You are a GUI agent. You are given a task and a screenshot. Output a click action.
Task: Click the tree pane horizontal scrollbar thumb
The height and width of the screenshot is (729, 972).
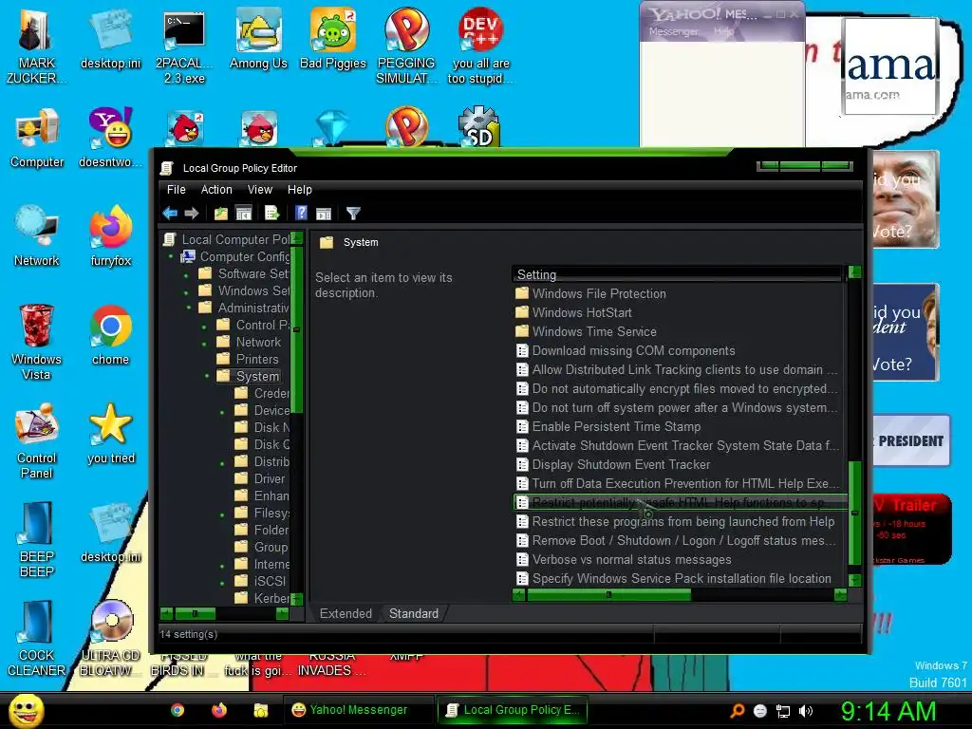pos(196,614)
